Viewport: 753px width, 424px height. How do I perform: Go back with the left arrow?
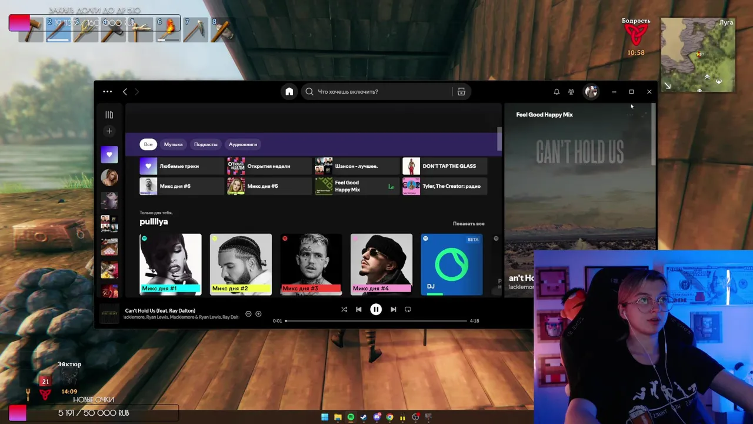(125, 91)
